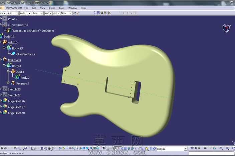Click the CloseSurface.2 feature icon
Viewport: 235px width, 156px height.
coord(13,54)
